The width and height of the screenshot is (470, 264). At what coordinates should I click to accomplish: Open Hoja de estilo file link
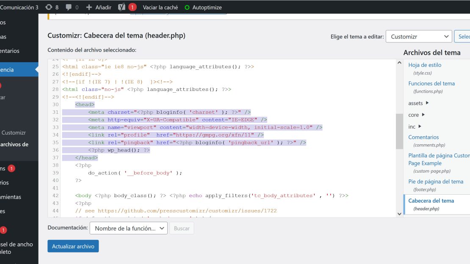(425, 65)
